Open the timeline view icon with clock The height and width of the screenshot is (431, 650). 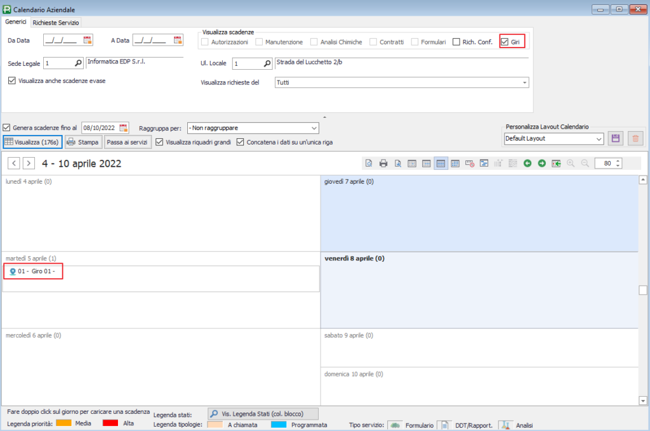coord(470,164)
